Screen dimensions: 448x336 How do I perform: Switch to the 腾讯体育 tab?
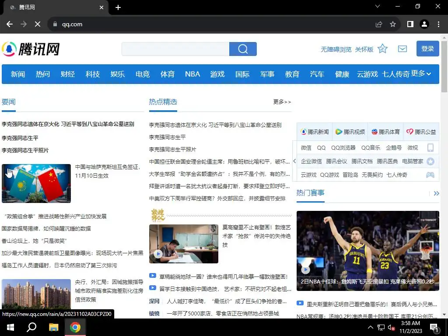click(x=385, y=132)
